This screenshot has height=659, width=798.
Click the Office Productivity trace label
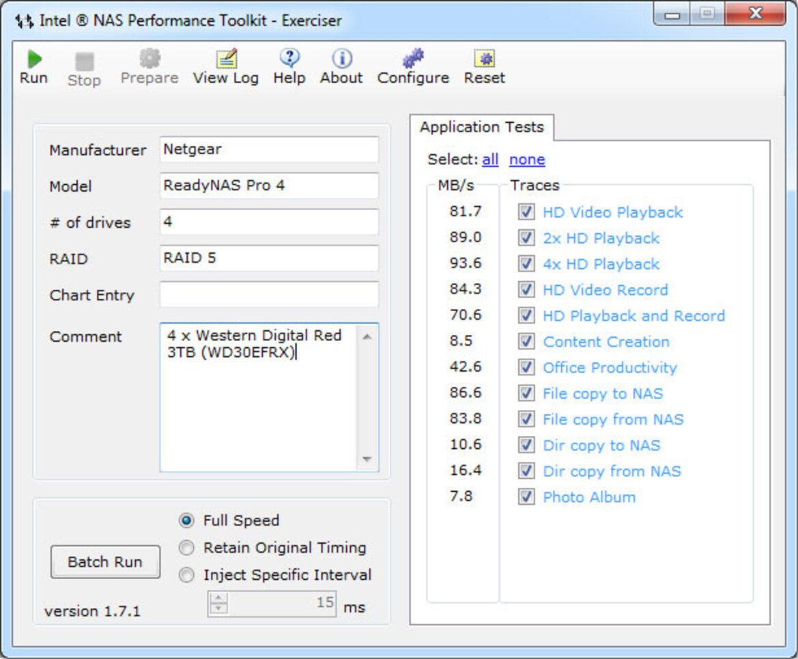(610, 368)
